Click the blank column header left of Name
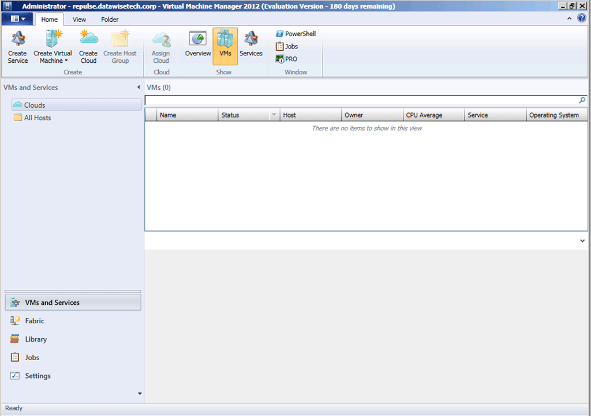Viewport: 591px width, 416px height. pos(151,115)
